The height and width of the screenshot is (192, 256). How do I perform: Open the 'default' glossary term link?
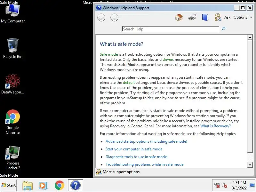[x=129, y=83]
